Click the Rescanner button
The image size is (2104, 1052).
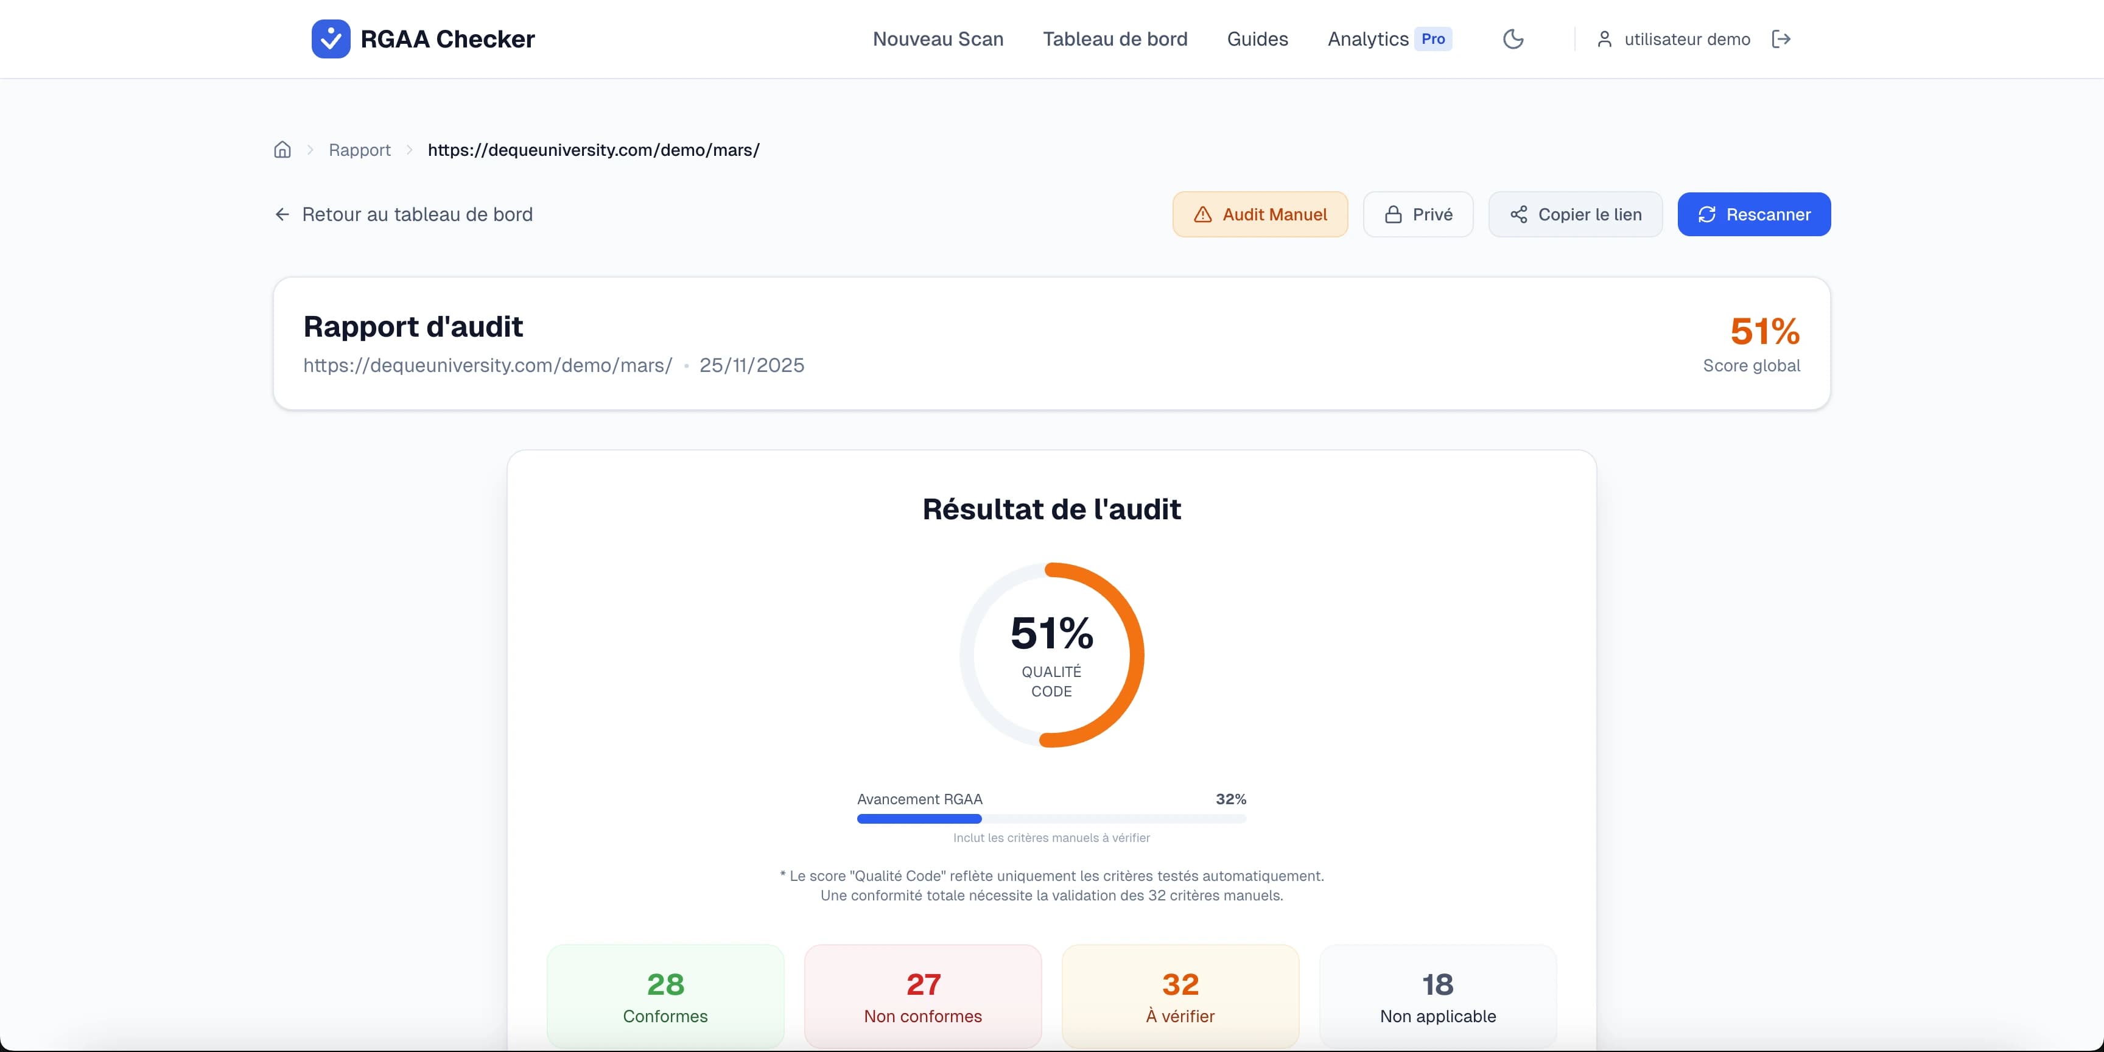point(1753,214)
